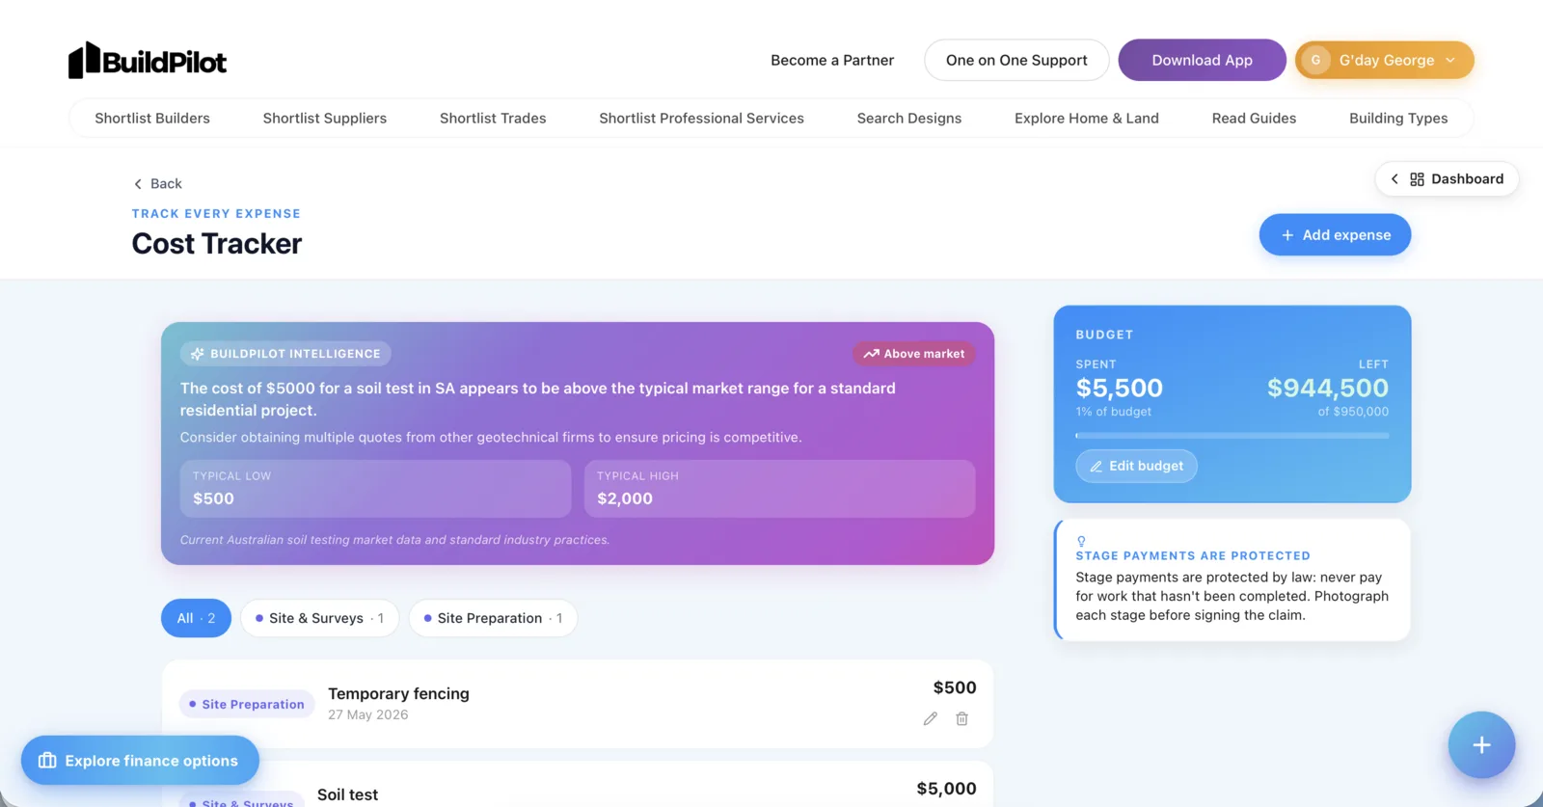Screen dimensions: 1543x807
Task: Click the Cost Tracker heading
Action: tap(217, 243)
